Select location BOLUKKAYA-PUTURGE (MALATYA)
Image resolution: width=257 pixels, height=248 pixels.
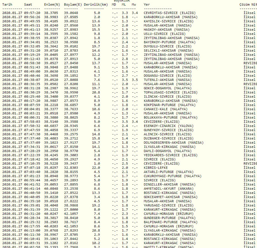[171, 118]
